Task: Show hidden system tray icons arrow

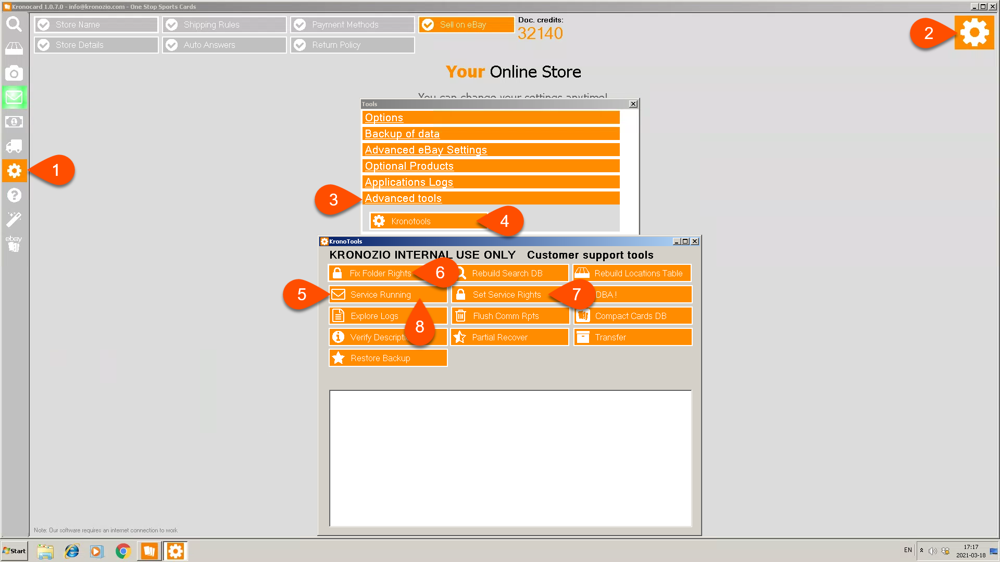Action: click(921, 551)
